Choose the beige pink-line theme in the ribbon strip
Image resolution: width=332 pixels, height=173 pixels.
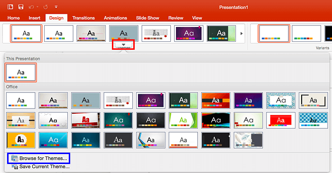91,33
